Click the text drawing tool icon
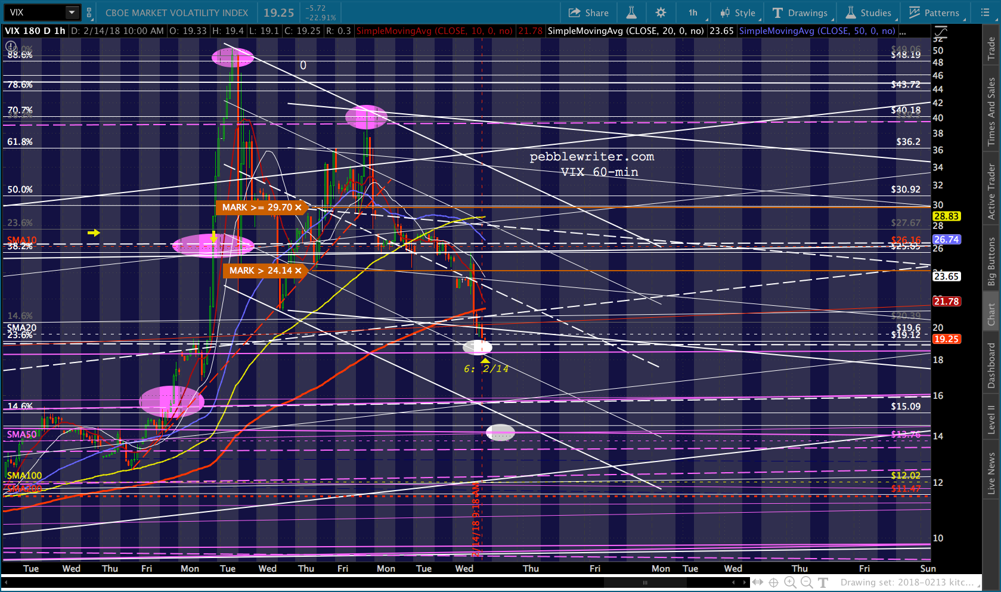 [823, 582]
